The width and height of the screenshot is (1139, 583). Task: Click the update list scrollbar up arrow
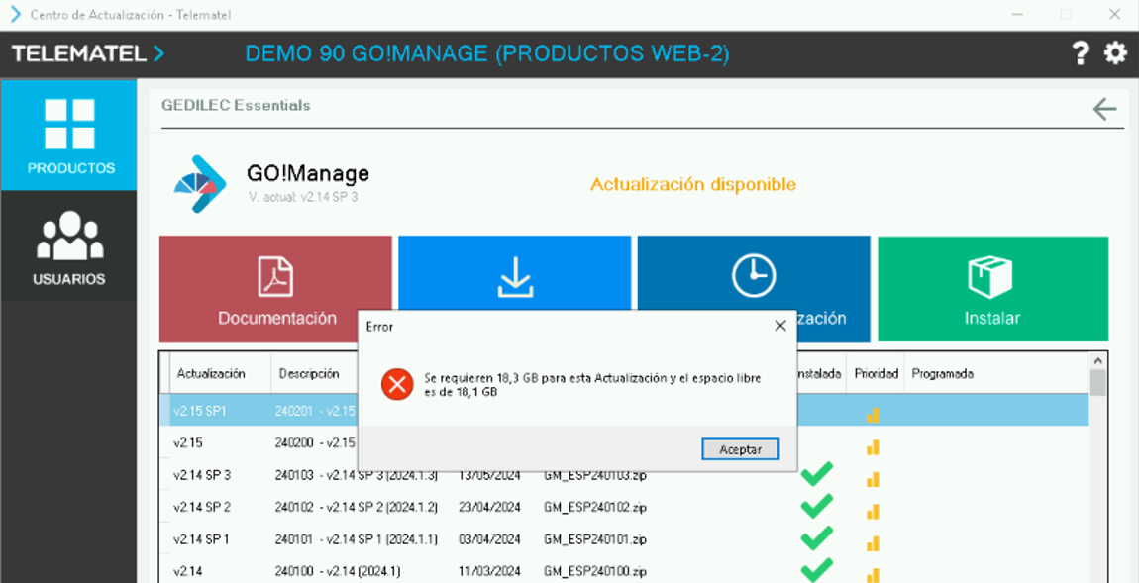pyautogui.click(x=1098, y=361)
